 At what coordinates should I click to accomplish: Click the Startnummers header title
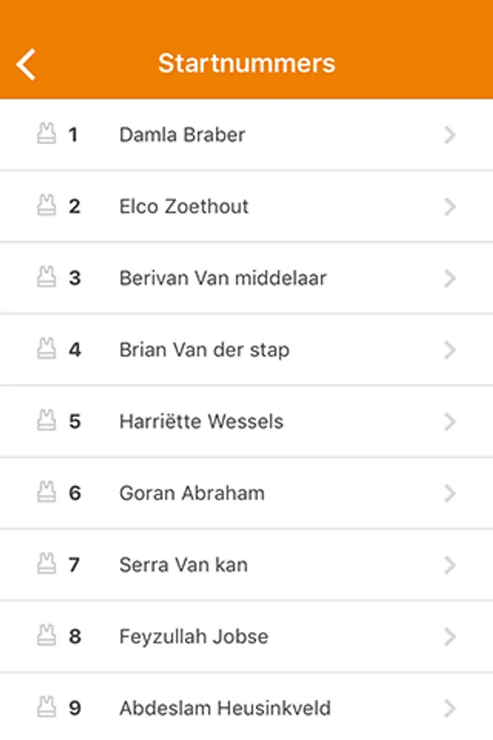246,64
